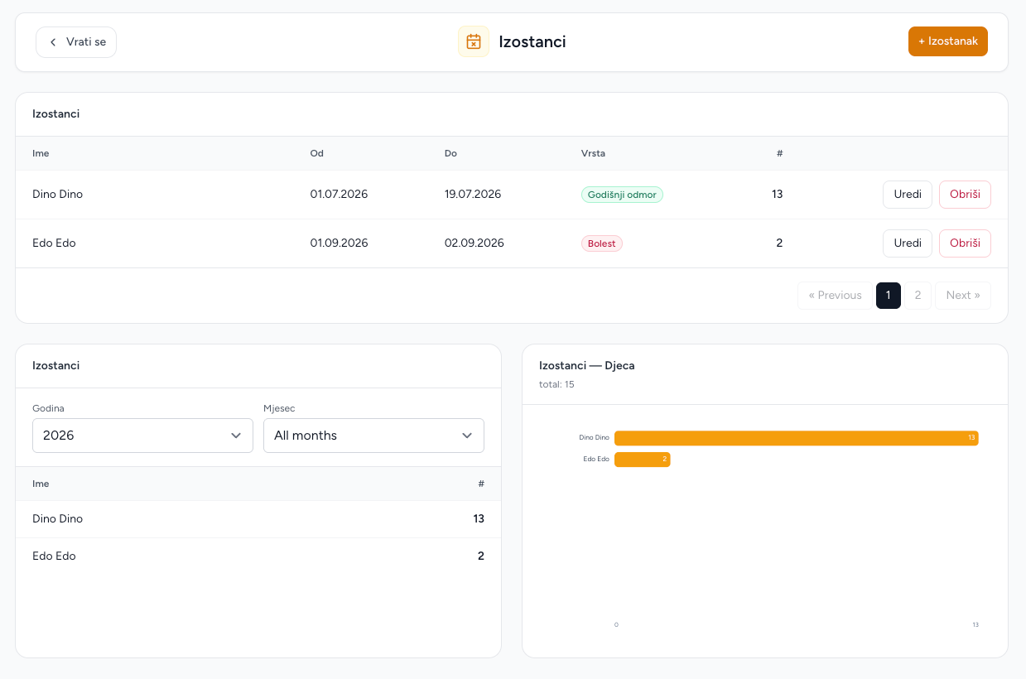
Task: Select Dino Dino row in summary table
Action: coord(258,519)
